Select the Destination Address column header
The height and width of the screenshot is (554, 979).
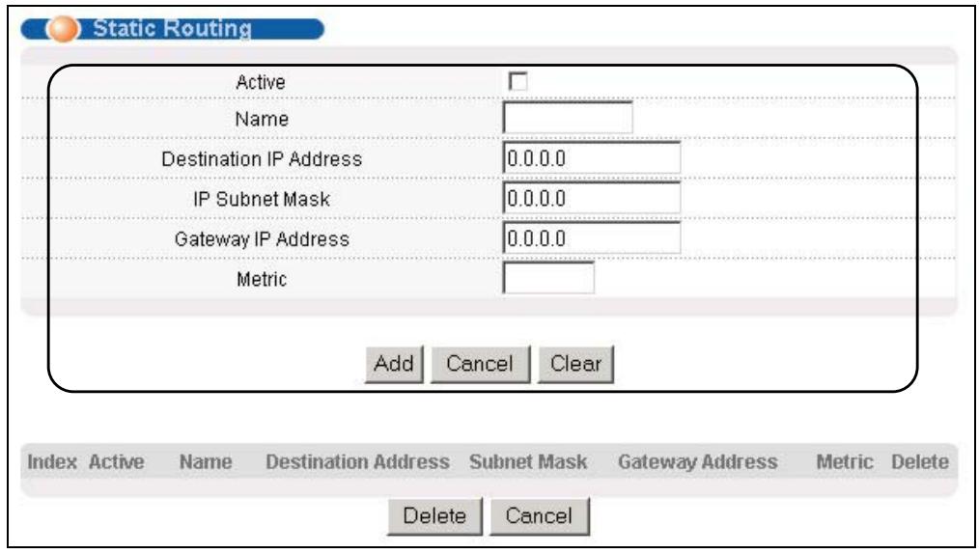(358, 462)
